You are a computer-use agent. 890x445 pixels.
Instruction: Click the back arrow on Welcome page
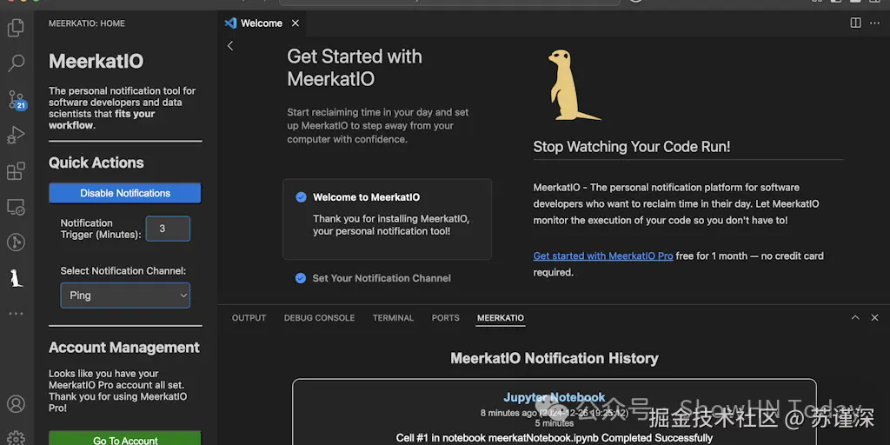click(x=229, y=46)
